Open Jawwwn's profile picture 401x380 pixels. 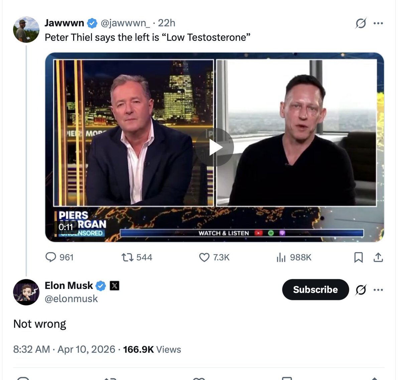26,29
